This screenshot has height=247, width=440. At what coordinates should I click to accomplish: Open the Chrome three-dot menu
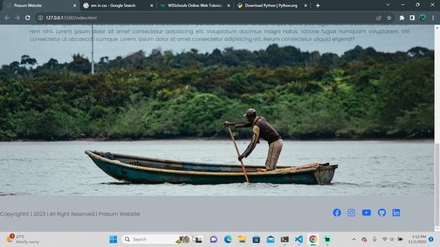coord(433,18)
